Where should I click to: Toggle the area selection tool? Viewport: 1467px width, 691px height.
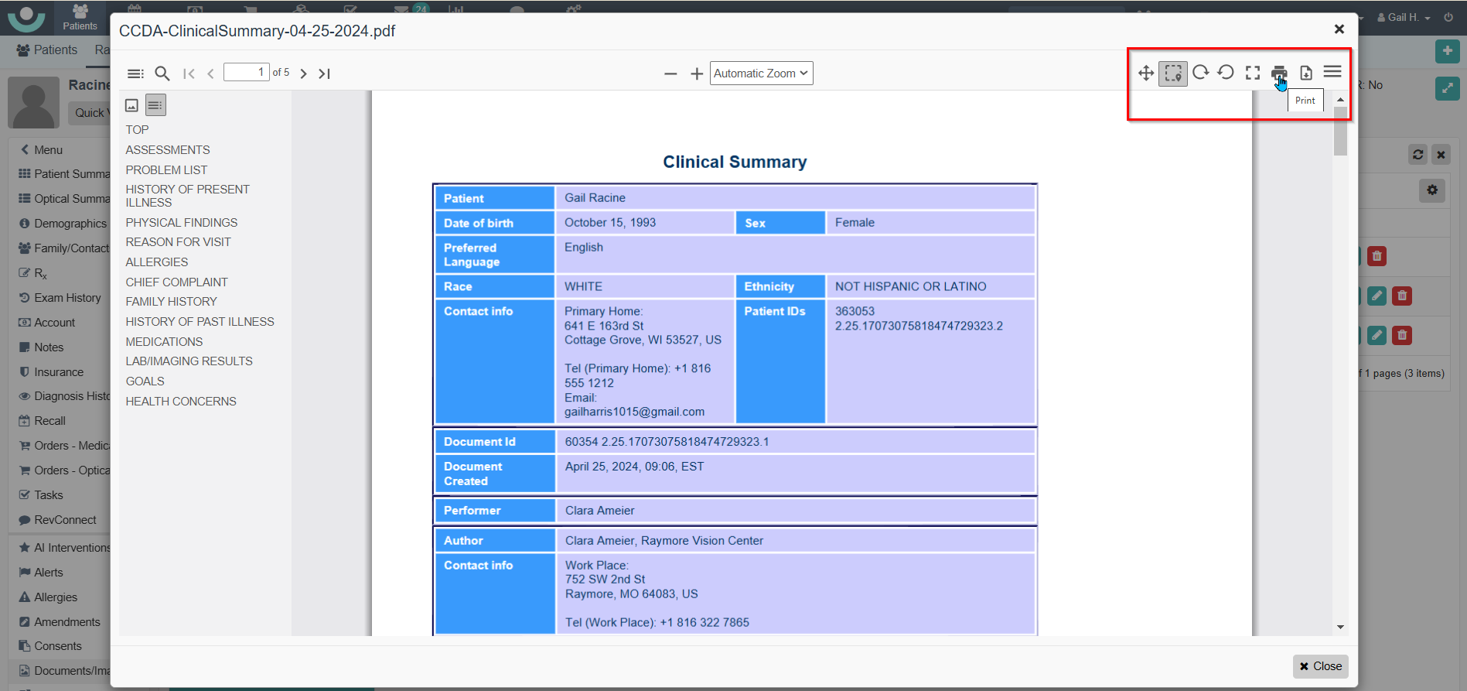[1173, 73]
